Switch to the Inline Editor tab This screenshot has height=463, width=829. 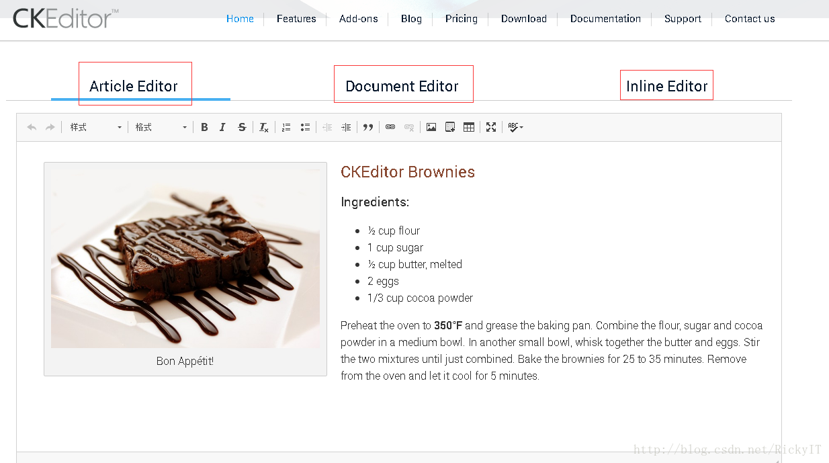tap(667, 86)
